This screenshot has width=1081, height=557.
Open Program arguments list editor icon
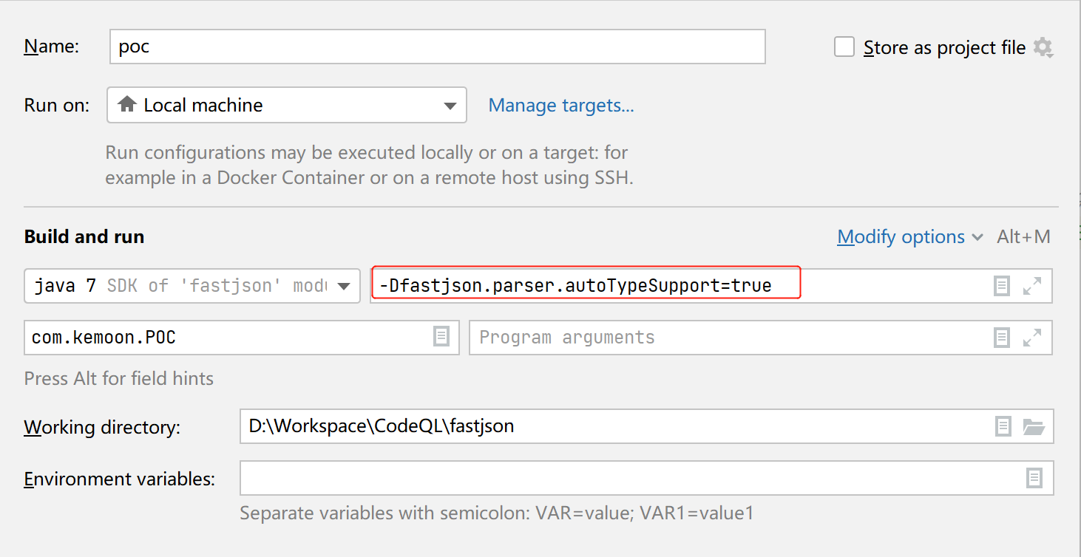(1002, 338)
